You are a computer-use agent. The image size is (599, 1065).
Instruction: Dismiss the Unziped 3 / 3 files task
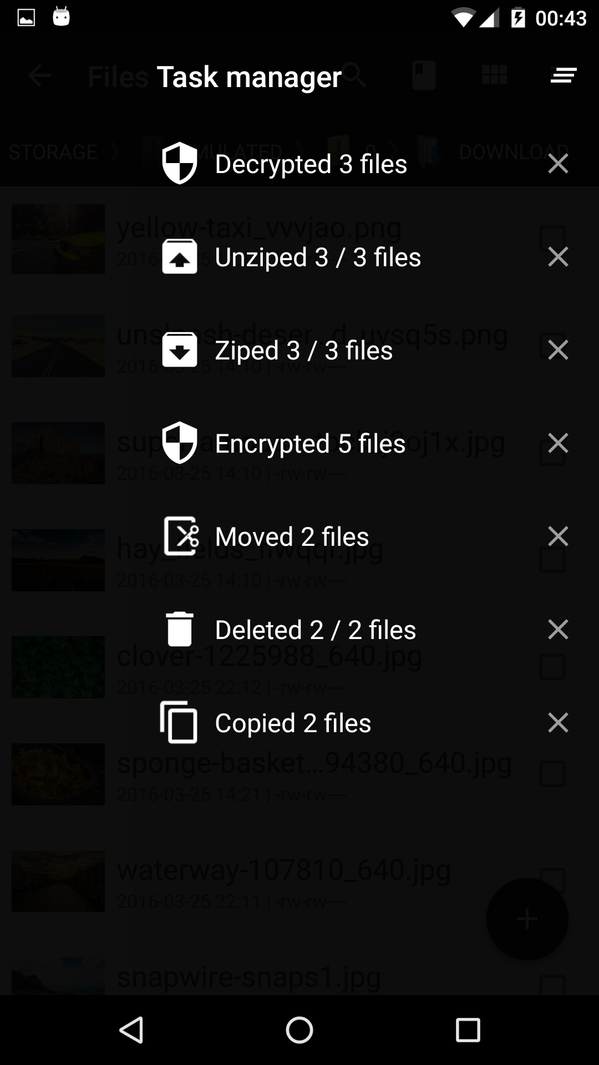point(558,257)
